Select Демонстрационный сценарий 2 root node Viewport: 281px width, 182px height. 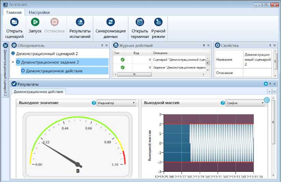point(47,54)
